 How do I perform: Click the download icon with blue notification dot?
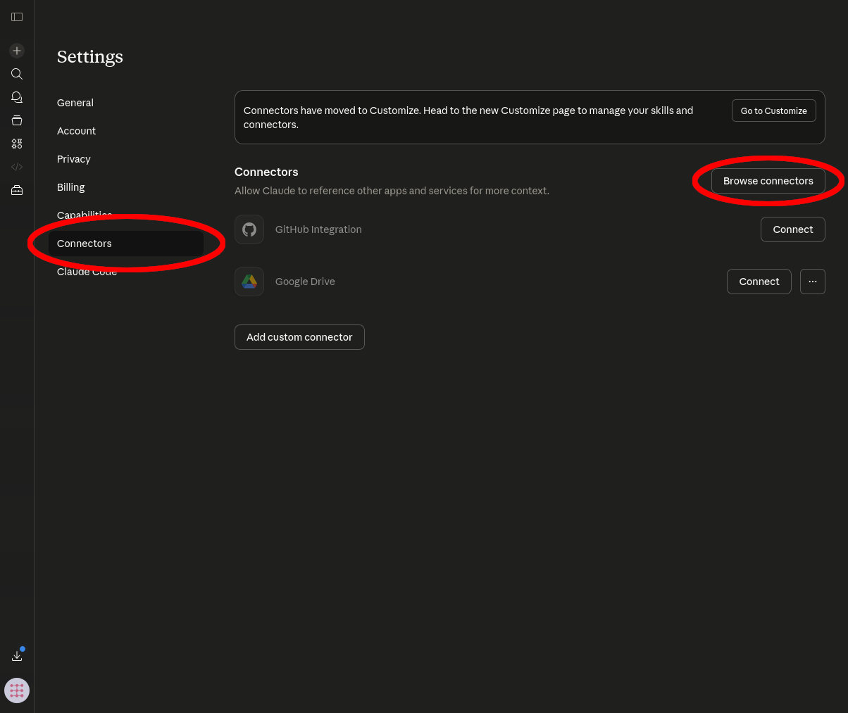pos(16,655)
